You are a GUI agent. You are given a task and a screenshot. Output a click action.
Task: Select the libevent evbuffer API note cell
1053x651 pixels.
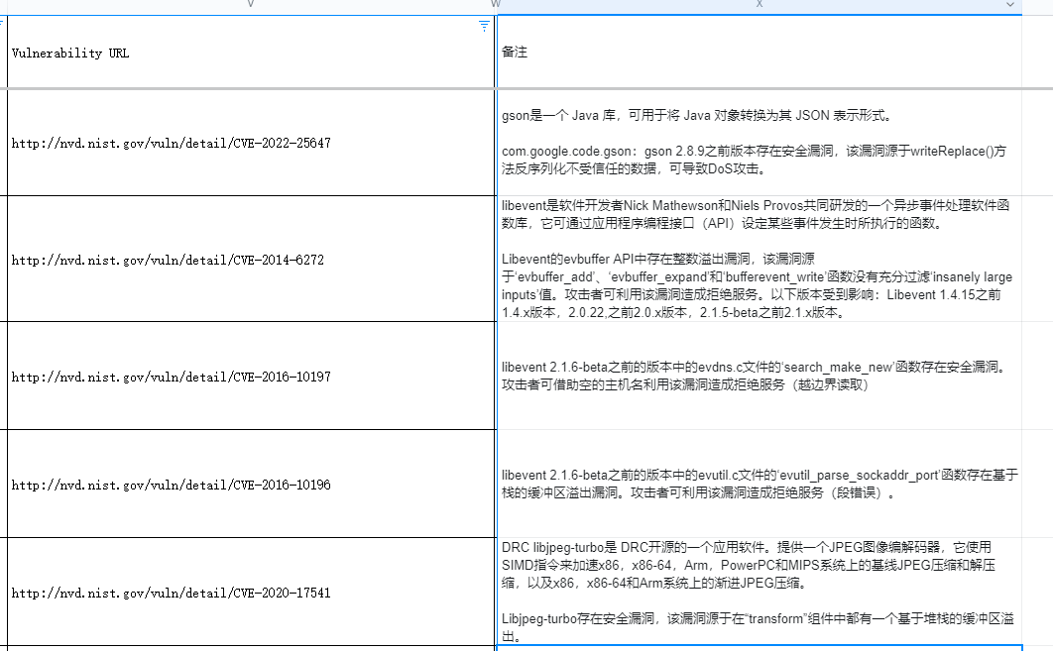point(759,259)
